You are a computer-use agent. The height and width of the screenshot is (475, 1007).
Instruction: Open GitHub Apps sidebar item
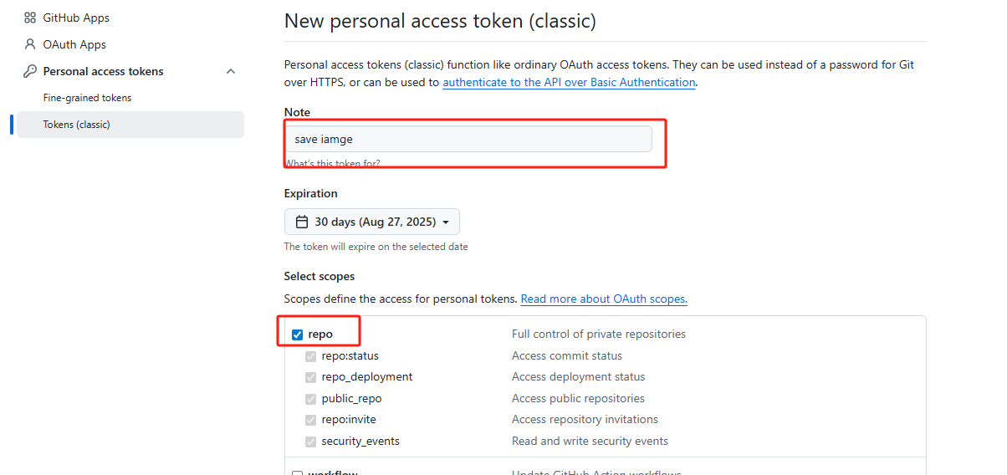tap(76, 18)
